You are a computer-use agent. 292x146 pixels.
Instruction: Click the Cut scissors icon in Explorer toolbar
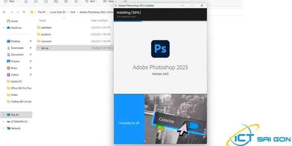coord(26,1)
